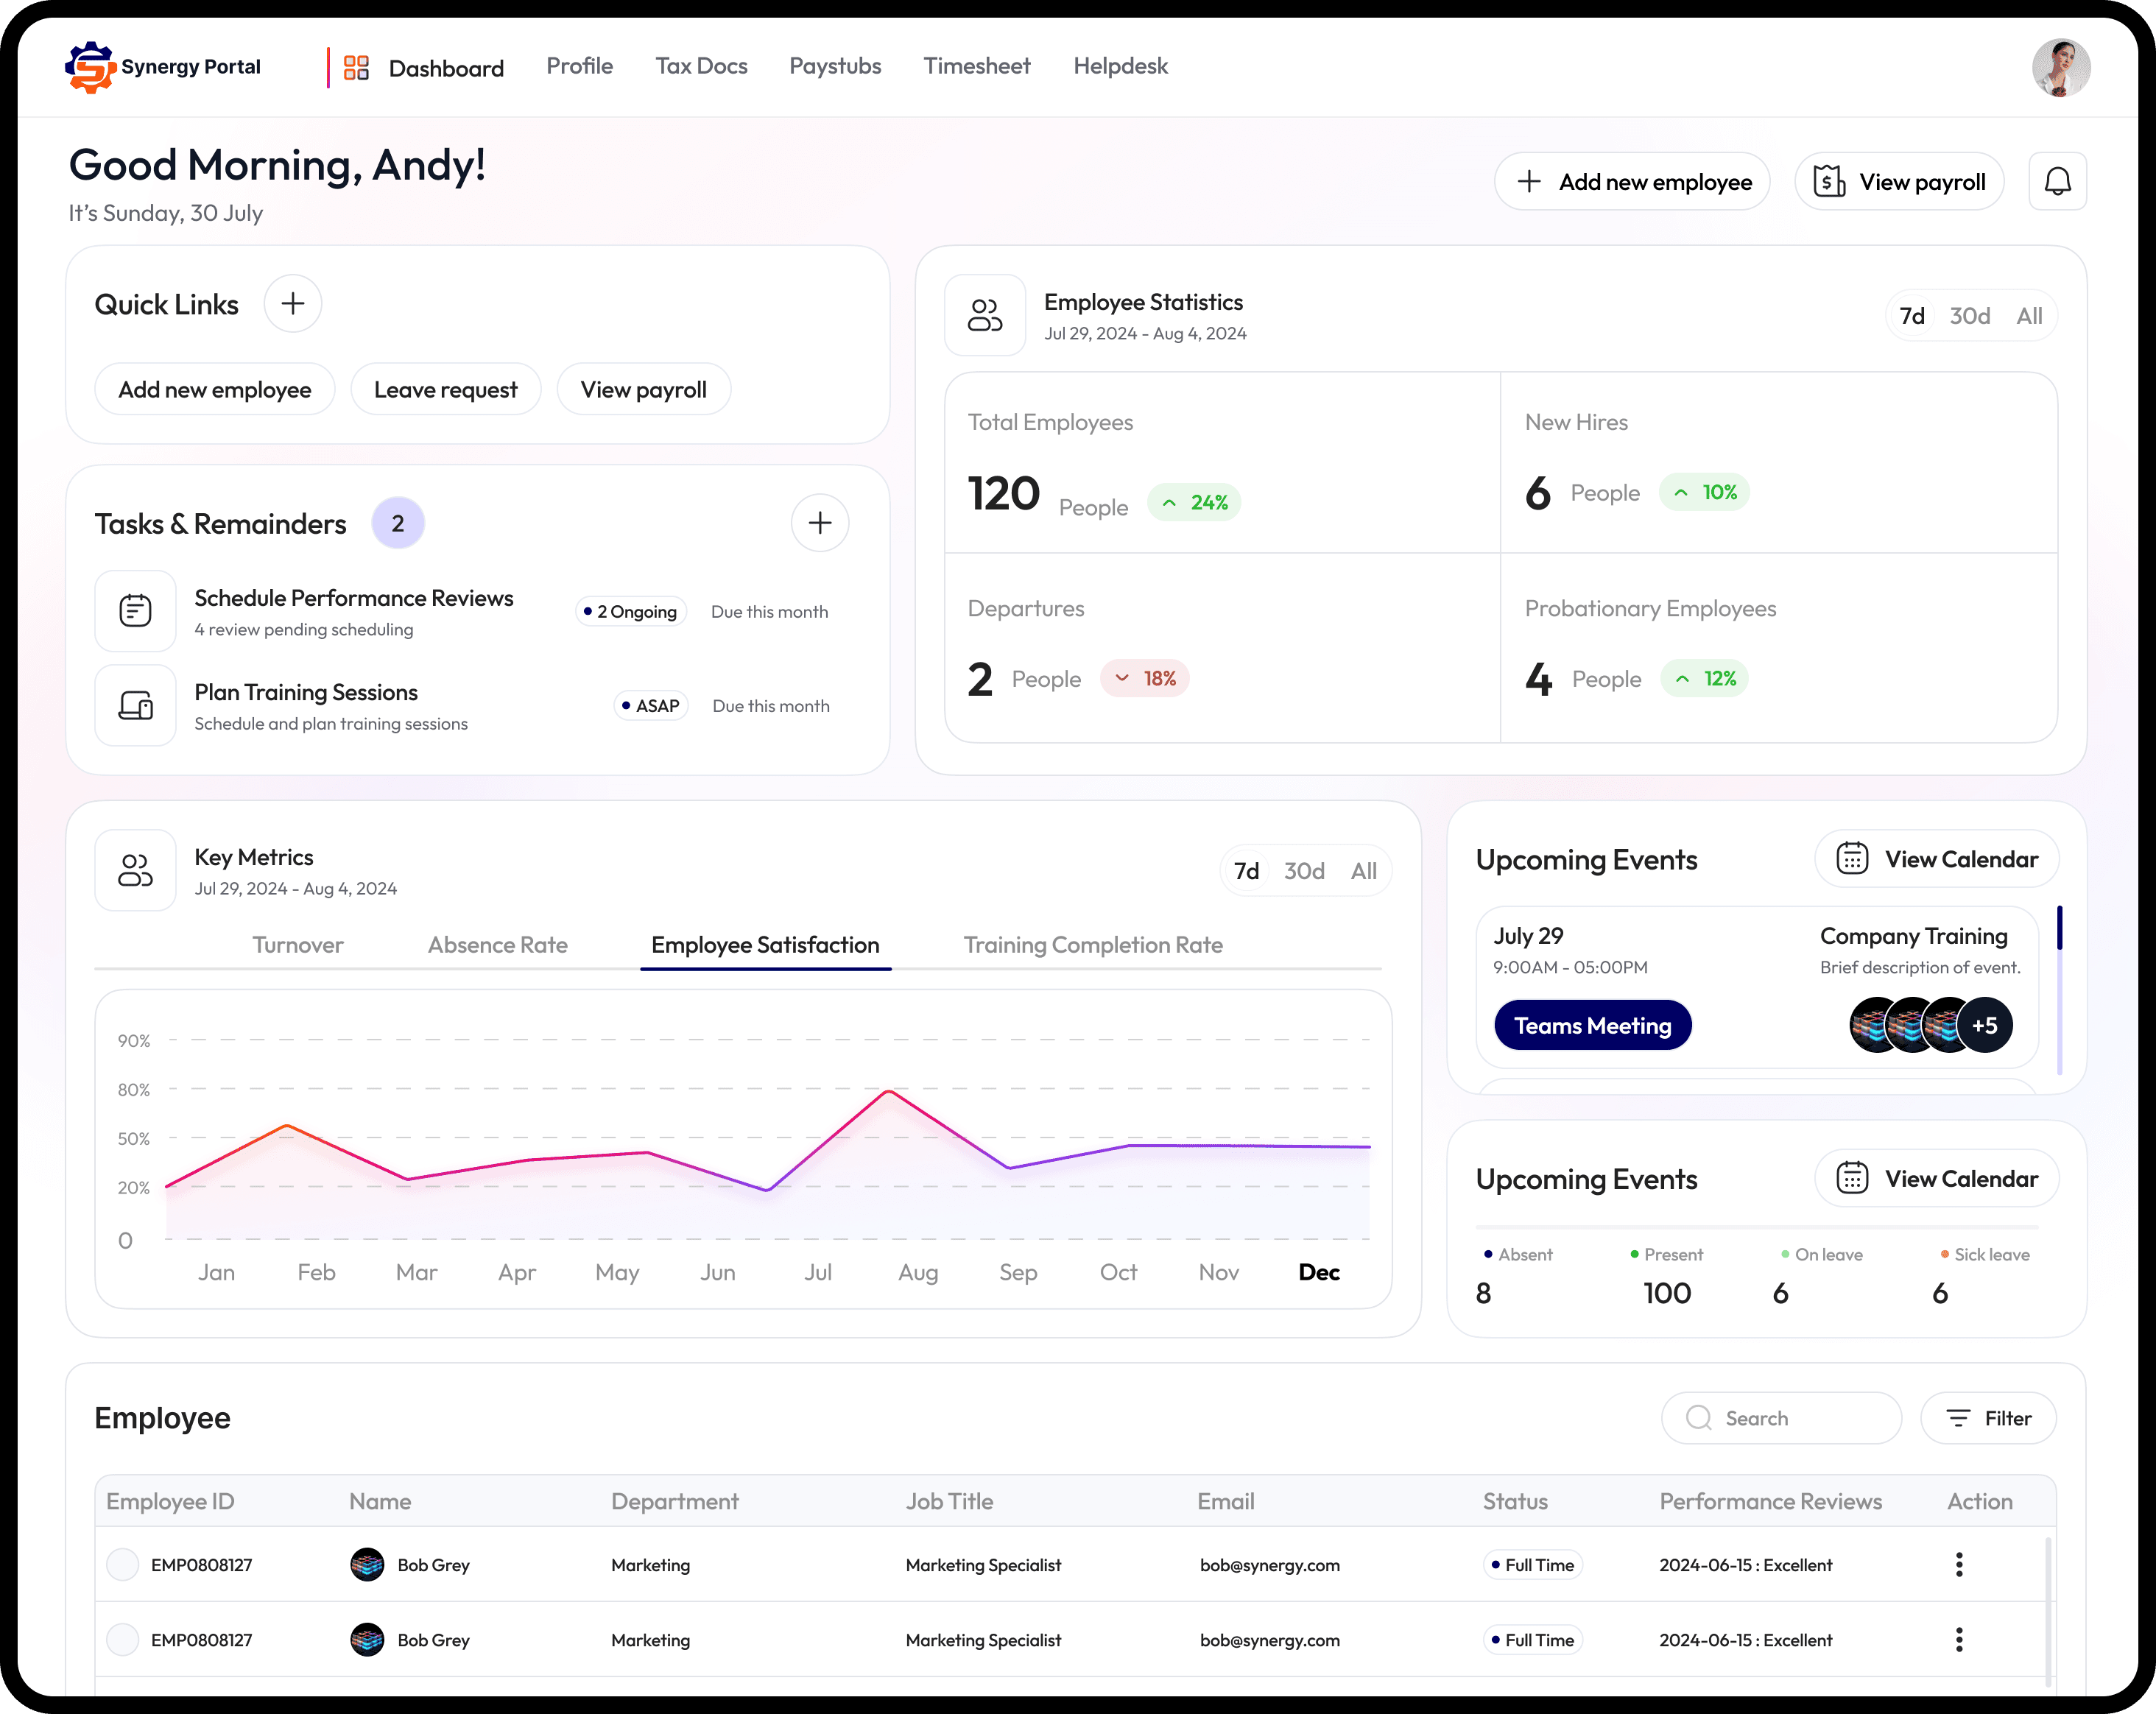Select the first employee row checkbox
The width and height of the screenshot is (2156, 1714).
click(x=123, y=1565)
